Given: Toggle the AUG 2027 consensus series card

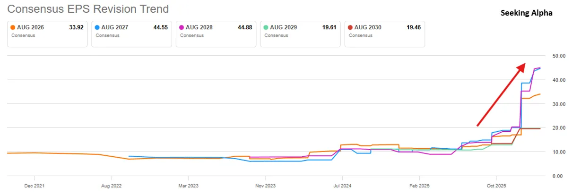Looking at the screenshot, I should [x=131, y=33].
